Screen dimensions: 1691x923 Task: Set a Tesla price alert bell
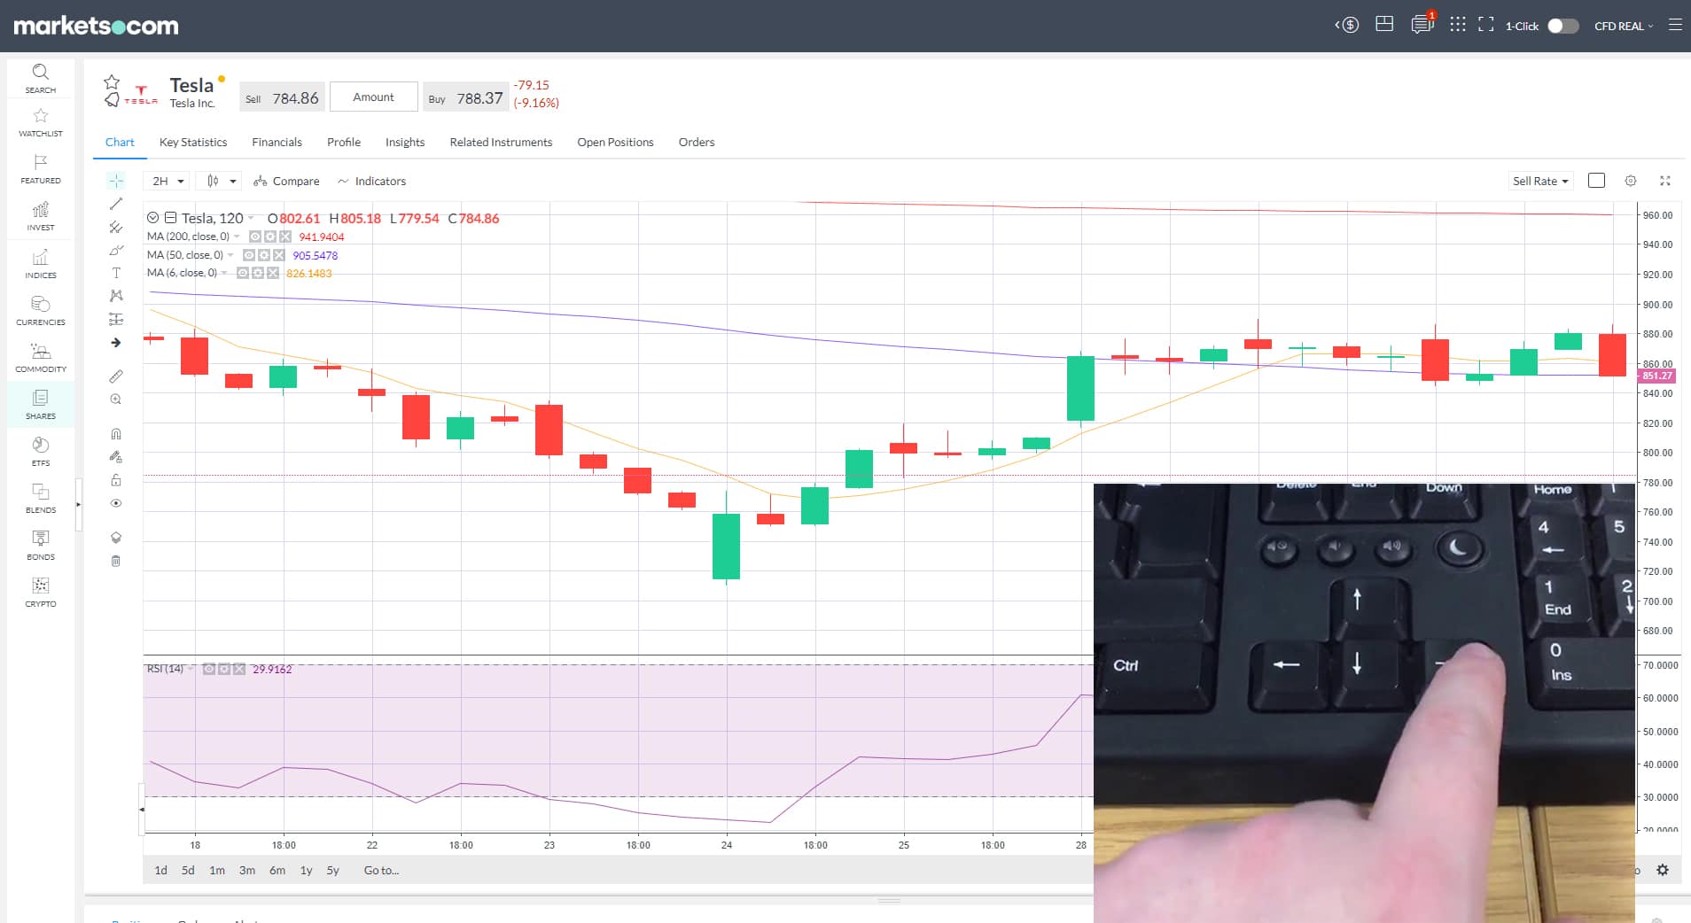click(112, 99)
